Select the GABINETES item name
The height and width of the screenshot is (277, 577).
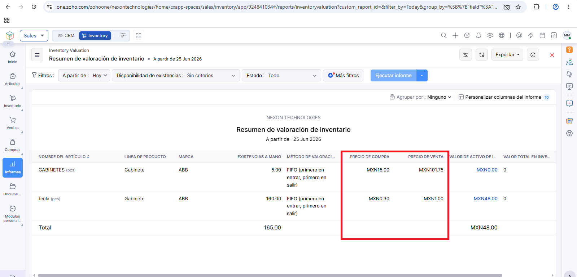tap(52, 170)
